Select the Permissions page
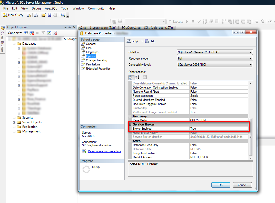275x203 pixels. (93, 64)
